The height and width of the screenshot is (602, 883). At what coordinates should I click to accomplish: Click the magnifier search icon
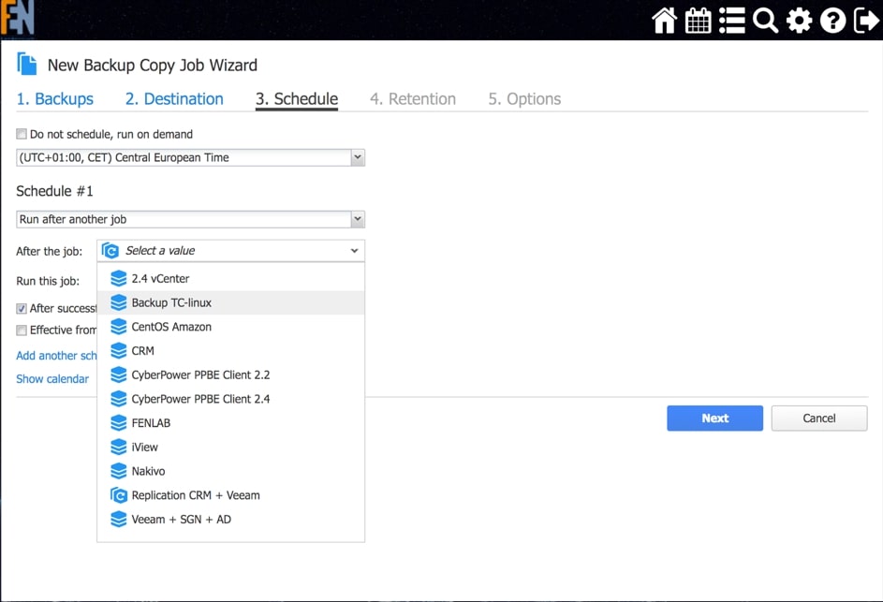tap(765, 21)
